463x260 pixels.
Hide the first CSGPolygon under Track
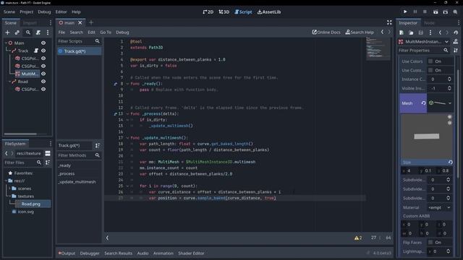point(43,58)
